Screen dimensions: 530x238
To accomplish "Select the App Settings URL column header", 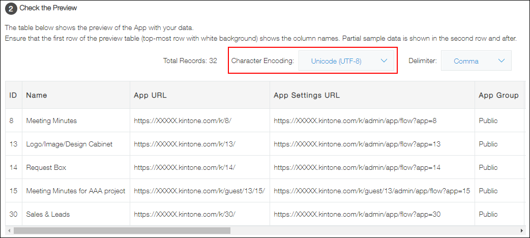I will (307, 95).
